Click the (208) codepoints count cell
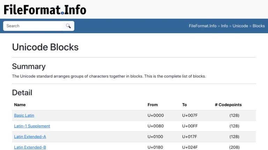 pyautogui.click(x=234, y=147)
